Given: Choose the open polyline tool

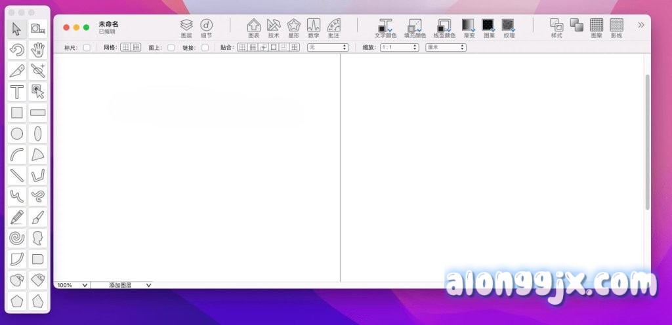Looking at the screenshot, I should click(37, 176).
